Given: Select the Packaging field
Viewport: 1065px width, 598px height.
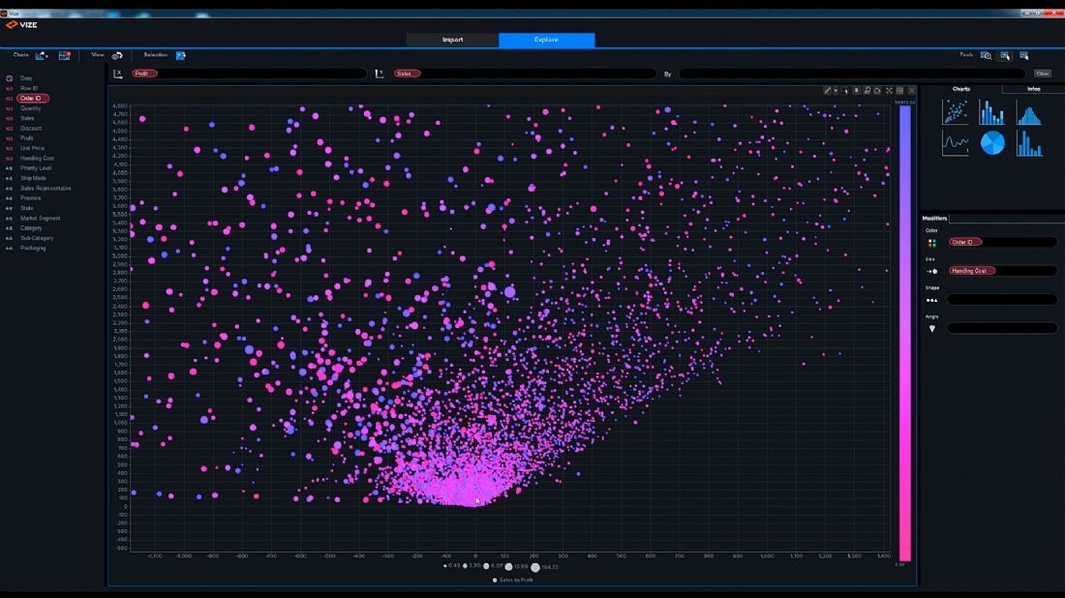Looking at the screenshot, I should (33, 249).
